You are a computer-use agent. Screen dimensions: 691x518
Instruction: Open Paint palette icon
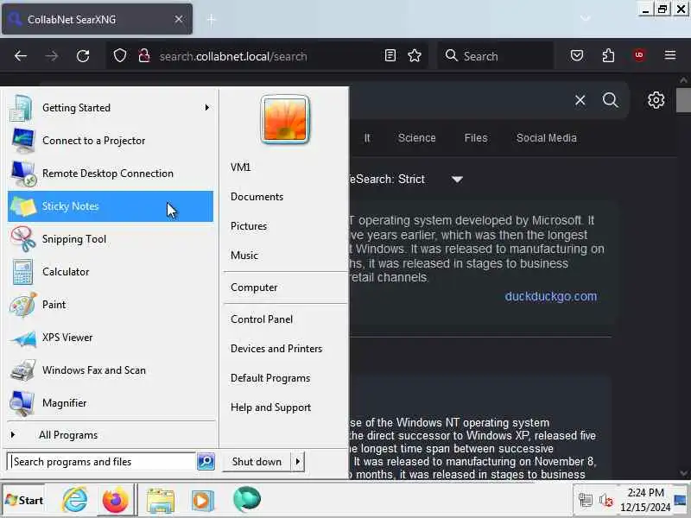[22, 305]
